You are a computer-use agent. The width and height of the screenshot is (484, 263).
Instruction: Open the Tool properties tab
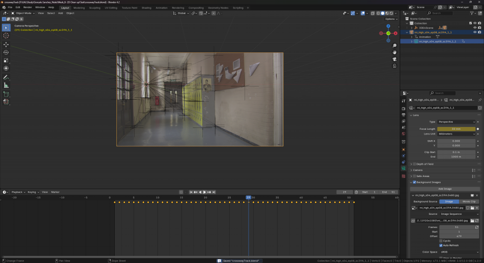[404, 101]
